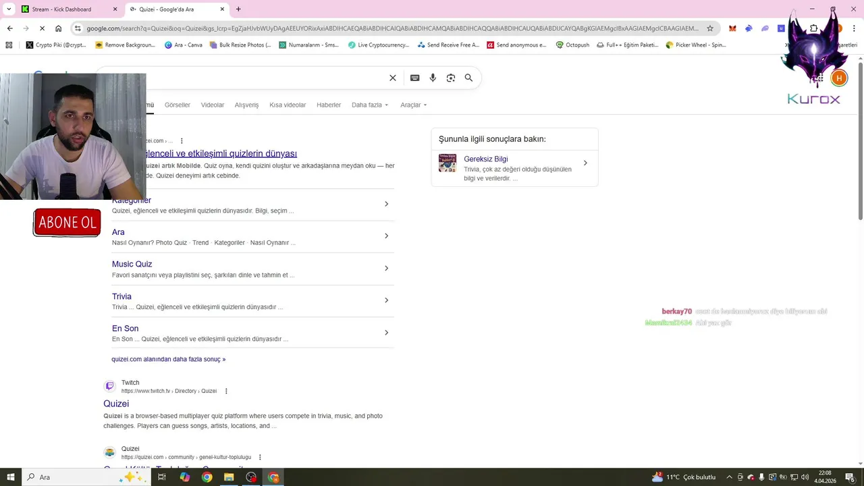Open the notification center
Screen dimensions: 864x486
850,477
